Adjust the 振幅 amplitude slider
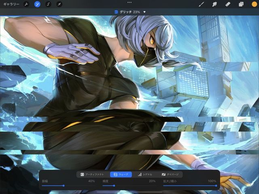Image resolution: width=259 pixels, height=194 pixels. (68, 186)
